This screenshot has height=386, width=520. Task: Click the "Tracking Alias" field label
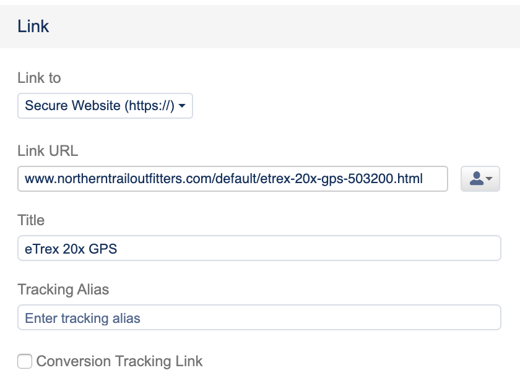(x=63, y=289)
